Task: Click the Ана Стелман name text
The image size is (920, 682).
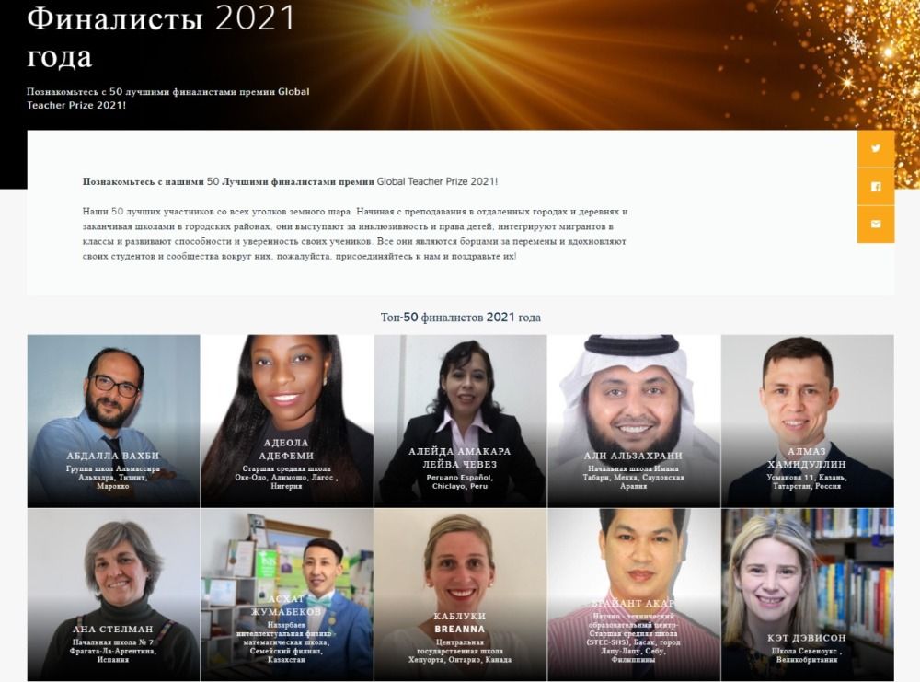Action: tap(112, 630)
